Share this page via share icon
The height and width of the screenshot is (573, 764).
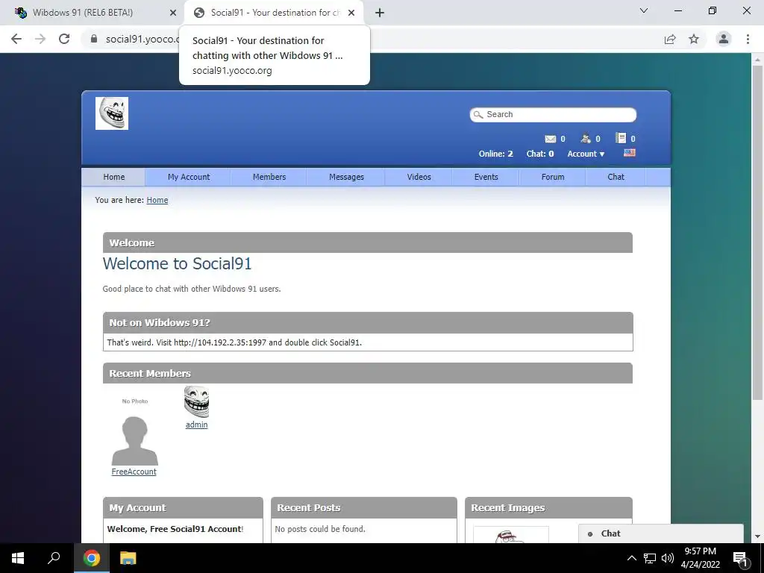(670, 39)
